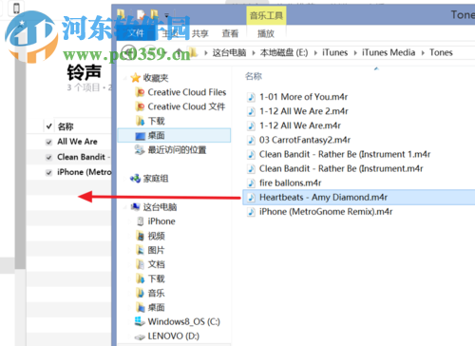The width and height of the screenshot is (475, 346).
Task: Click the 收藏夹 star icon
Action: [136, 78]
